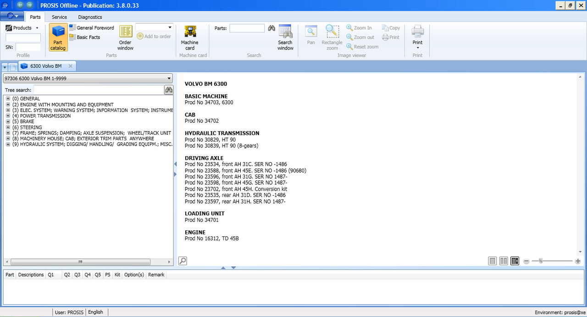
Task: Expand (4) POWER TRANSMISSION node
Action: tap(8, 116)
